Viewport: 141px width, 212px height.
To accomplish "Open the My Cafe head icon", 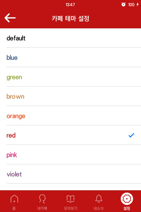I will (x=42, y=199).
